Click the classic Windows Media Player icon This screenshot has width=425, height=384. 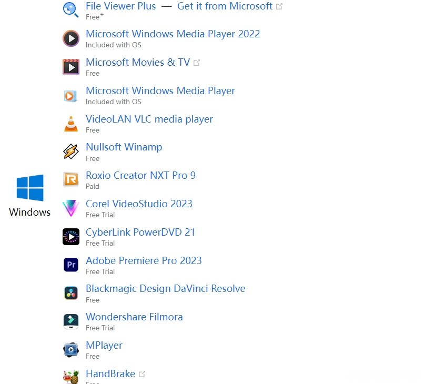70,96
